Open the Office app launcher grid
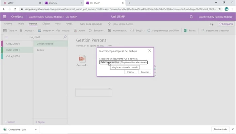236x134 pixels. [4, 17]
